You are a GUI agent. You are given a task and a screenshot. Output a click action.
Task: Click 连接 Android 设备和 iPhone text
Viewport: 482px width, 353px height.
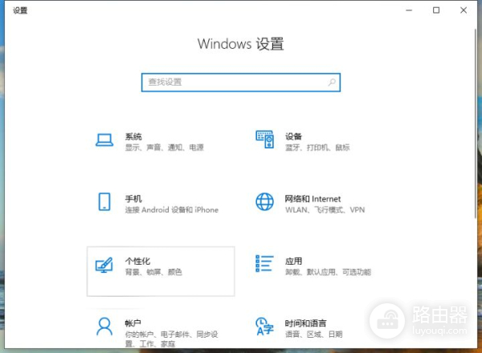(x=172, y=210)
